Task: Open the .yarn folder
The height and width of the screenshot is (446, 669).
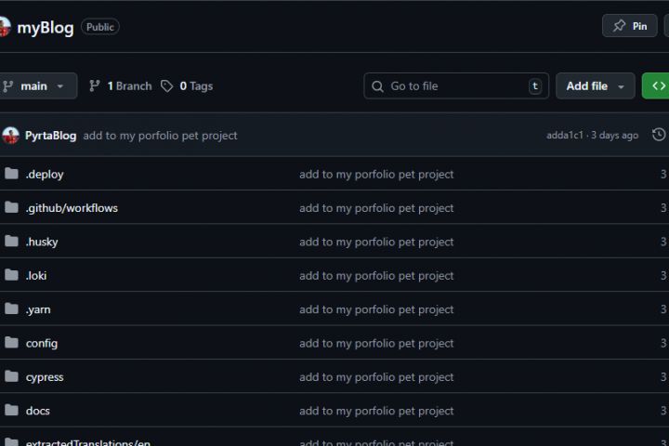Action: click(38, 309)
